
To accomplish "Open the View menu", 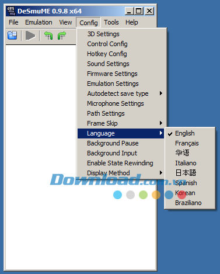I will pos(65,22).
